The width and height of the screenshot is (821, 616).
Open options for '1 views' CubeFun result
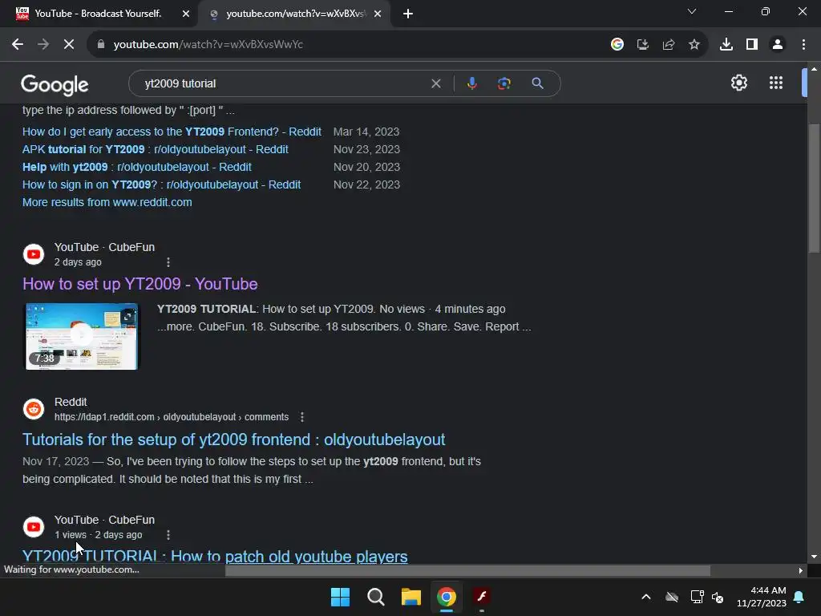pos(168,535)
